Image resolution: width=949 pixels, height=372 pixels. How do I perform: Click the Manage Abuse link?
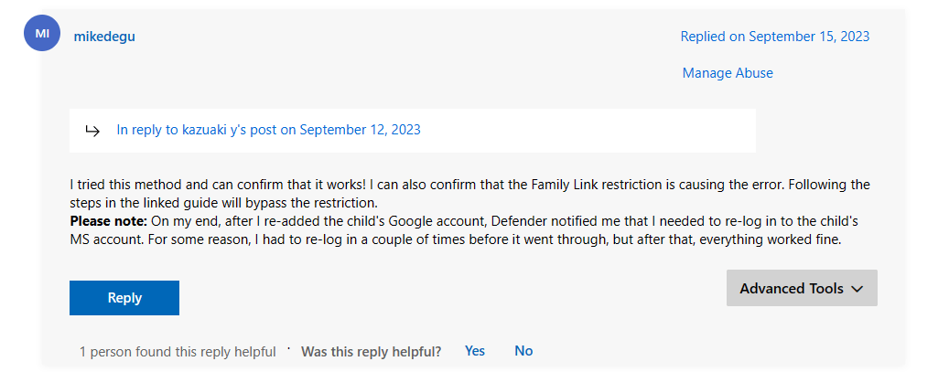click(x=728, y=73)
